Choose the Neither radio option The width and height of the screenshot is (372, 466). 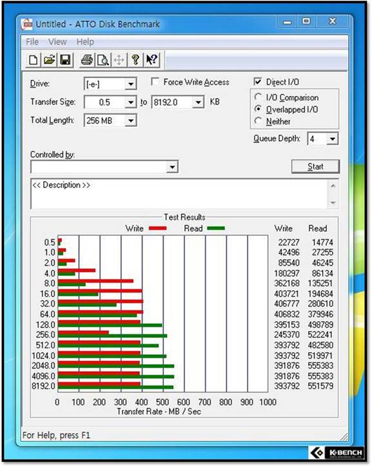click(x=258, y=121)
